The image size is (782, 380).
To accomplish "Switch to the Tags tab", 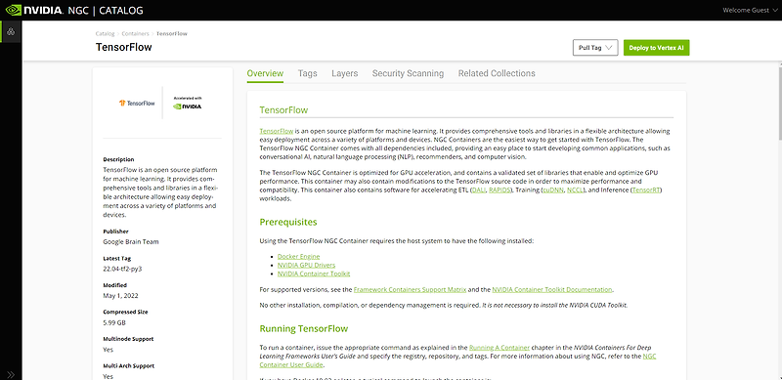I will click(308, 73).
